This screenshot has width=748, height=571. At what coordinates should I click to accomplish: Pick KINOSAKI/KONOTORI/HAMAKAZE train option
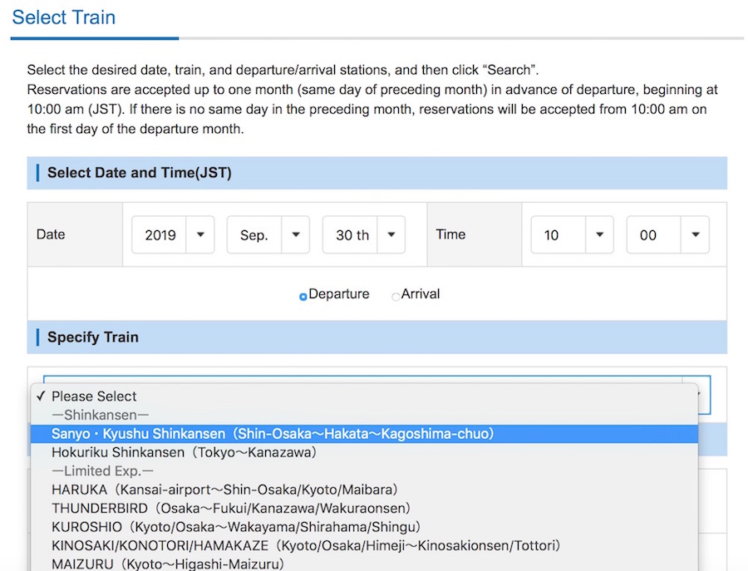coord(306,545)
